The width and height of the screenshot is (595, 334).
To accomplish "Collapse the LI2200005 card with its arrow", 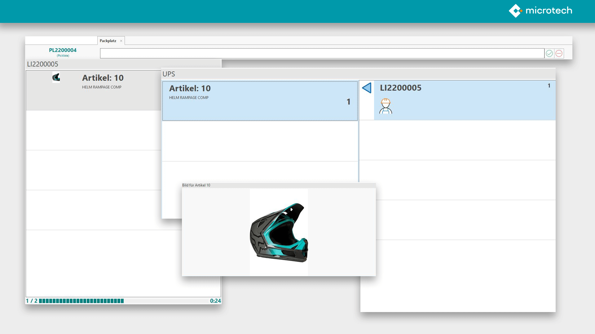I will point(367,88).
